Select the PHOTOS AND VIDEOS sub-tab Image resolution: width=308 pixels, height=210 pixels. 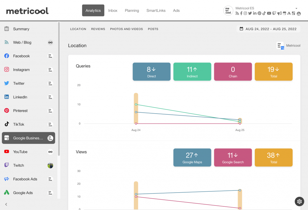click(x=127, y=29)
